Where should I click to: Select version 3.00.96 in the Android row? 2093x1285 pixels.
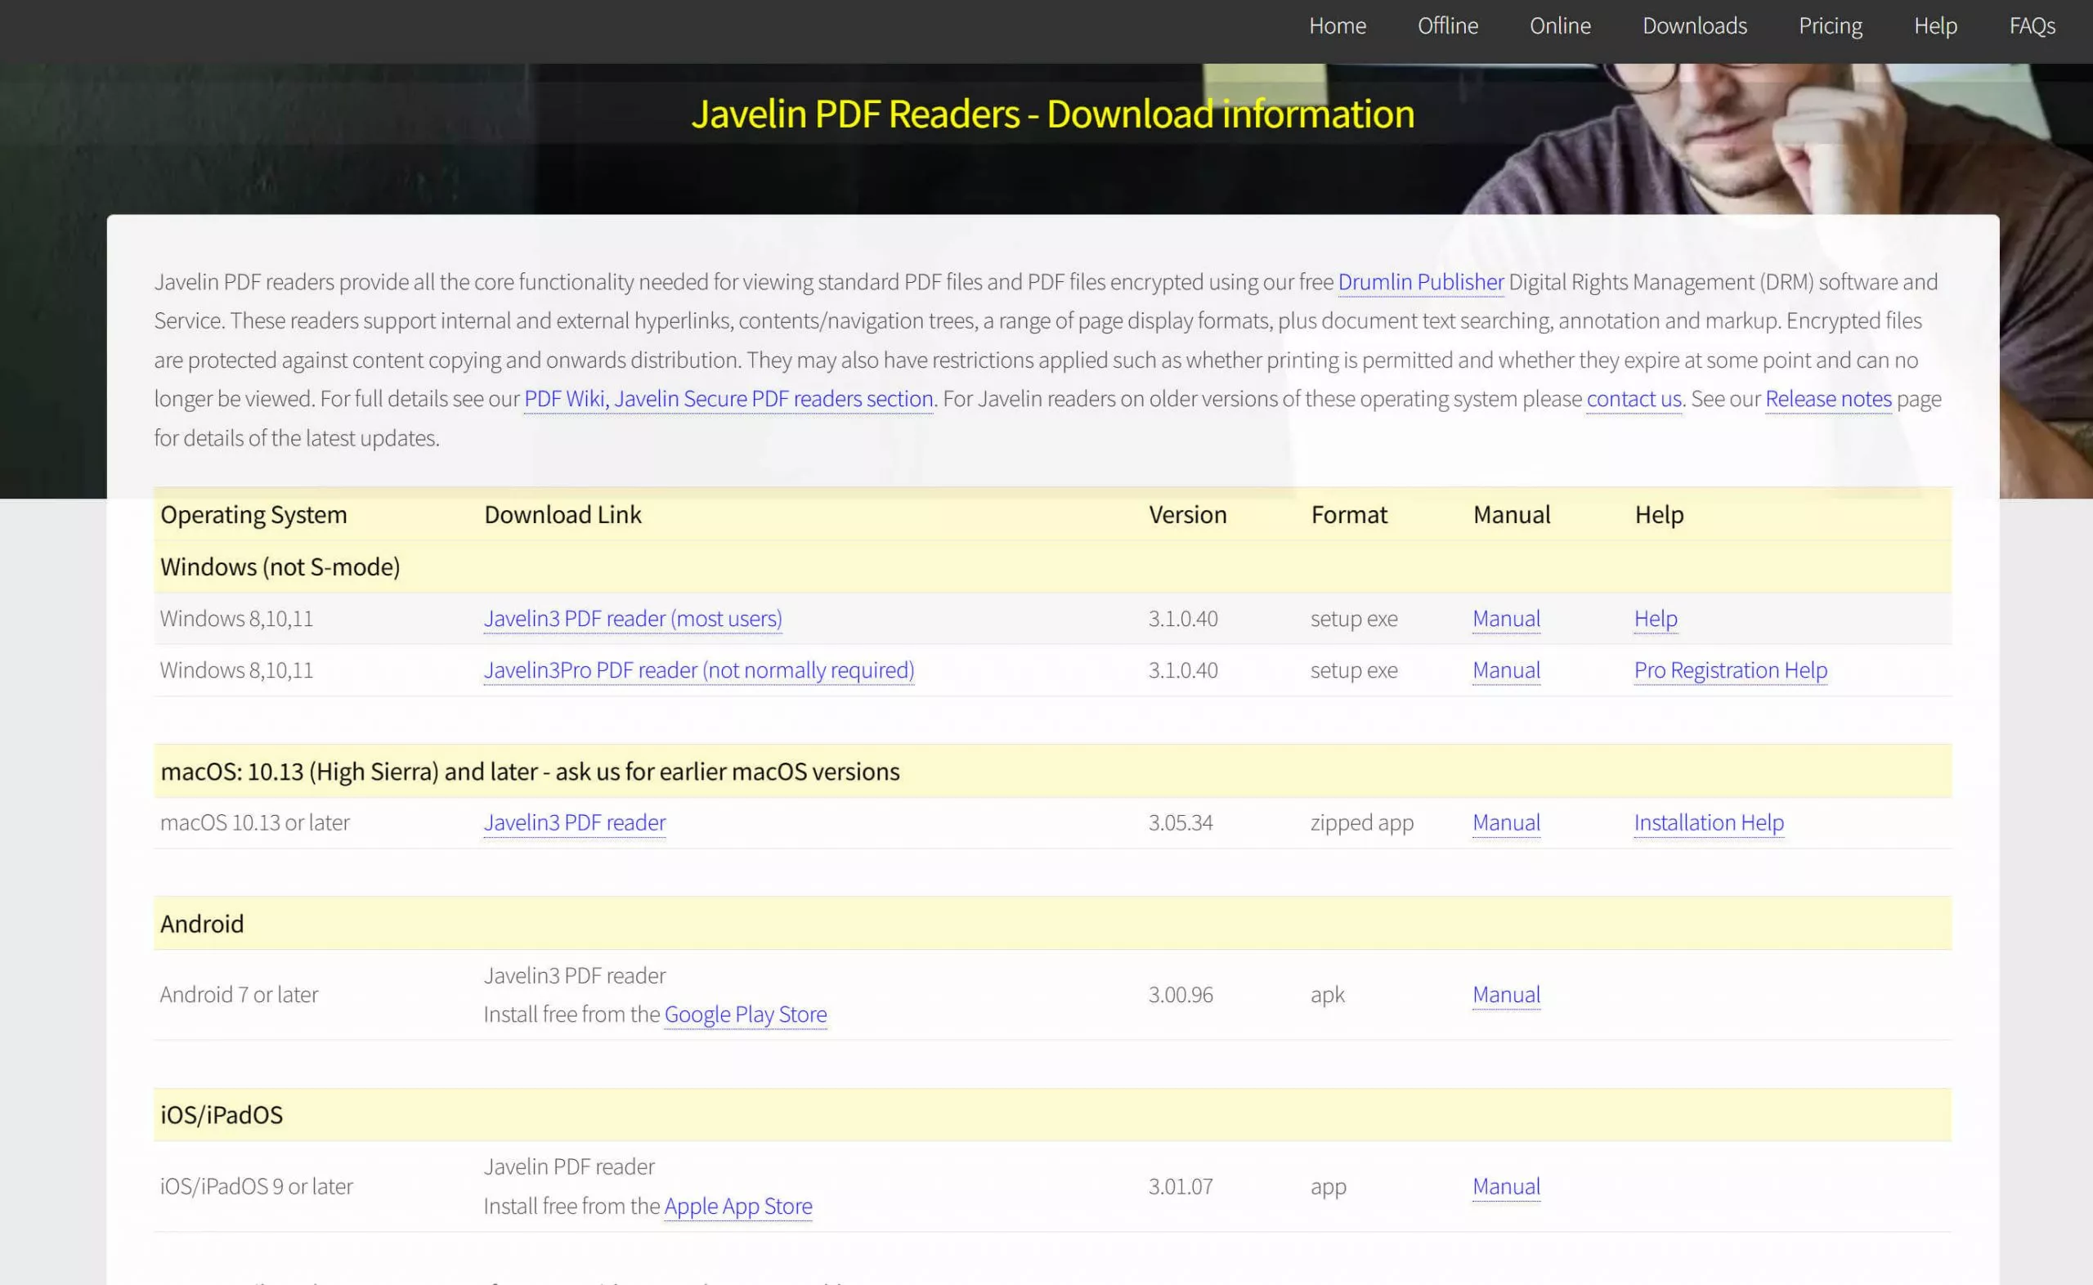pyautogui.click(x=1181, y=994)
